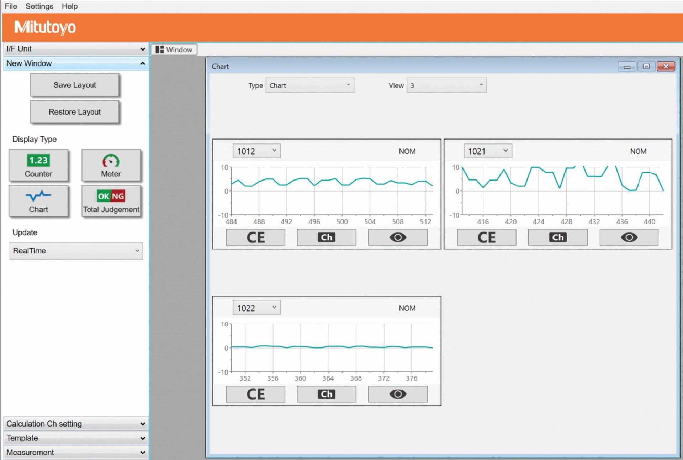Click Ch icon under the 1012 chart
The image size is (683, 460).
(326, 237)
